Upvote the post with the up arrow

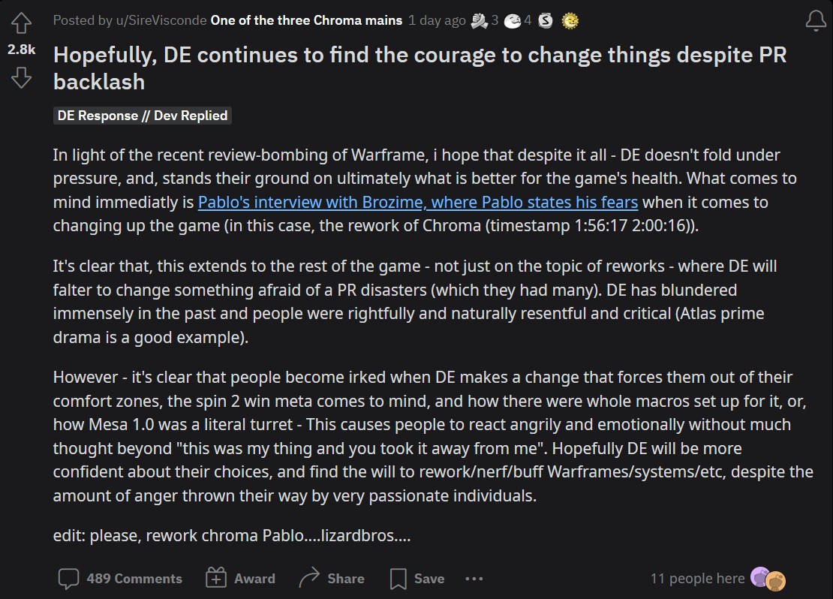21,23
